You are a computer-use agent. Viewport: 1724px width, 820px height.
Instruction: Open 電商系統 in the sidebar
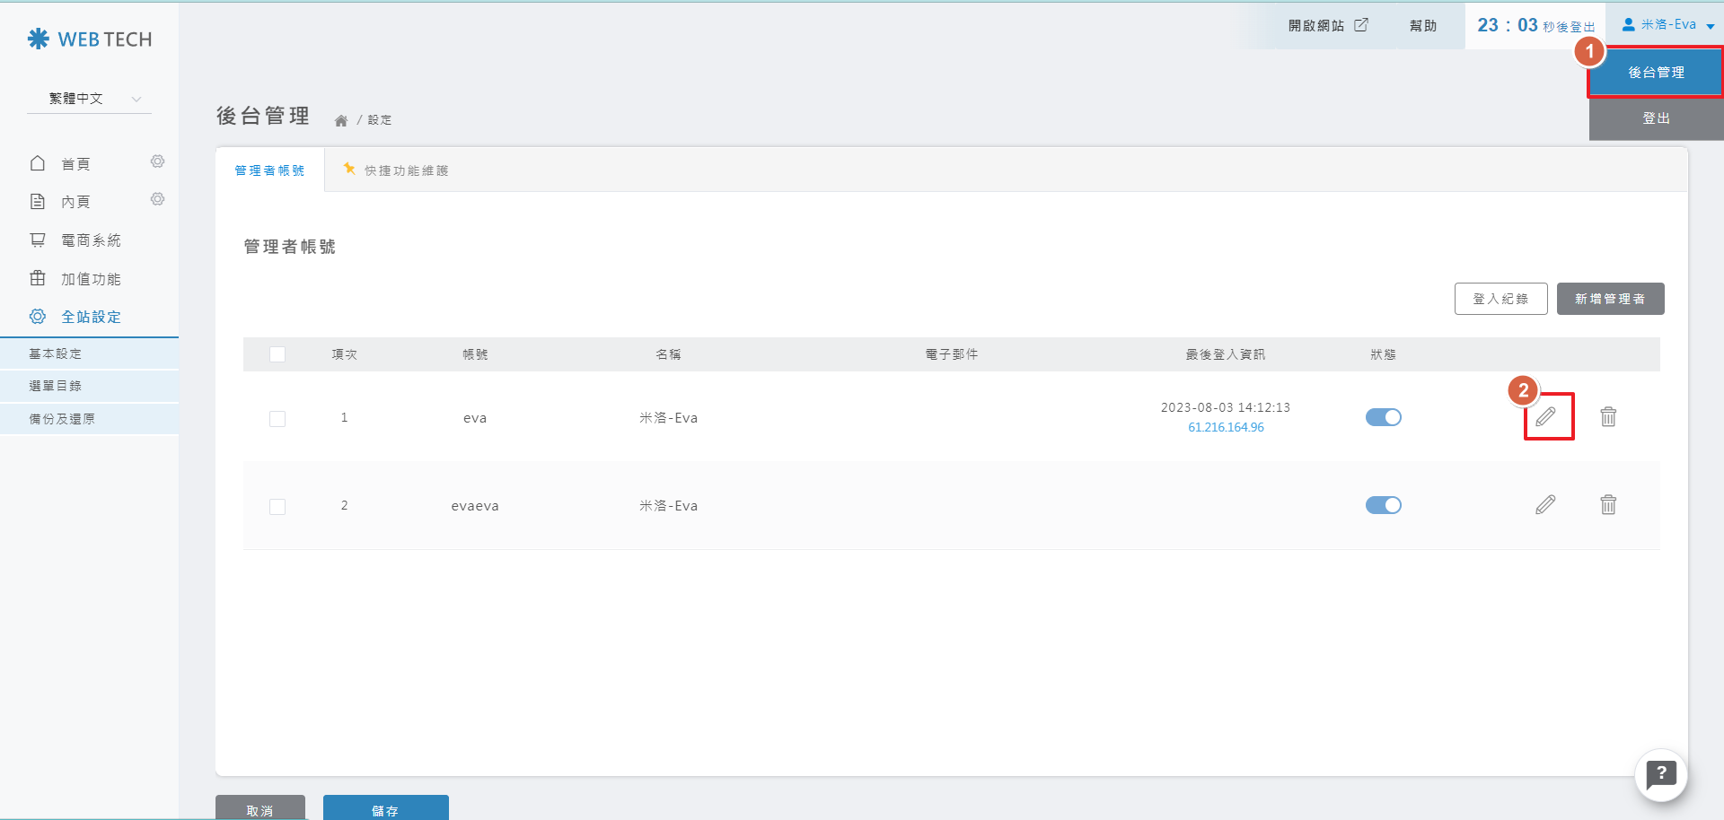point(90,240)
